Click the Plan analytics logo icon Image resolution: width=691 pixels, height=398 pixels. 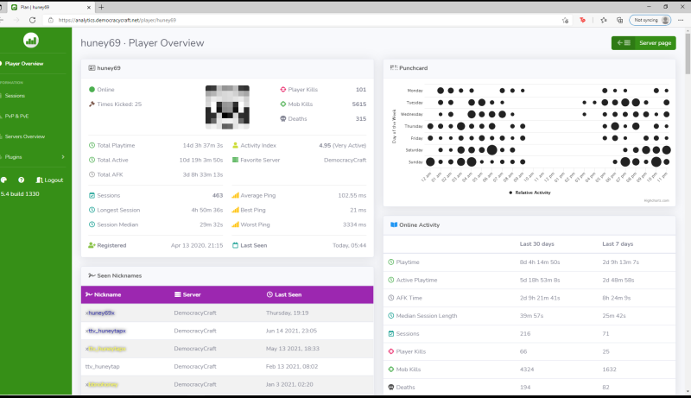pyautogui.click(x=31, y=41)
